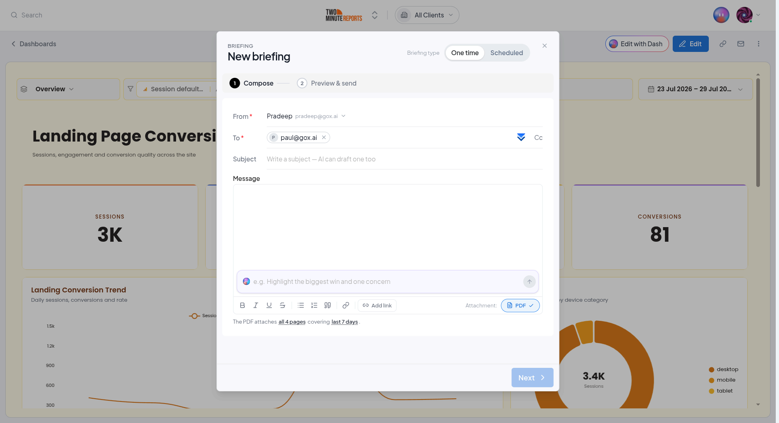Expand the From sender dropdown

tap(343, 116)
